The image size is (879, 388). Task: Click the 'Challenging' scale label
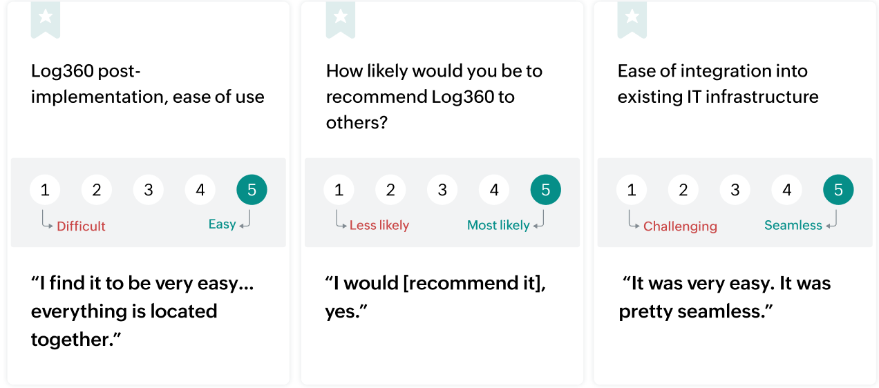(x=680, y=226)
